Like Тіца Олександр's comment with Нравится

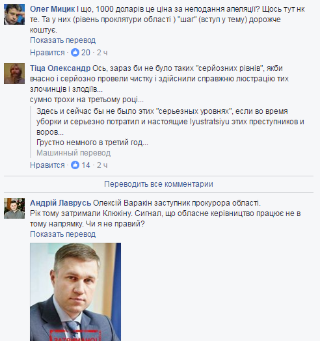coord(47,165)
